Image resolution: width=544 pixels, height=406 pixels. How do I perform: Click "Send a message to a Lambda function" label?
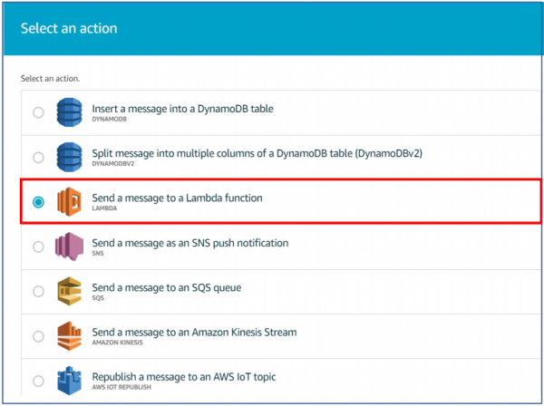click(x=181, y=198)
